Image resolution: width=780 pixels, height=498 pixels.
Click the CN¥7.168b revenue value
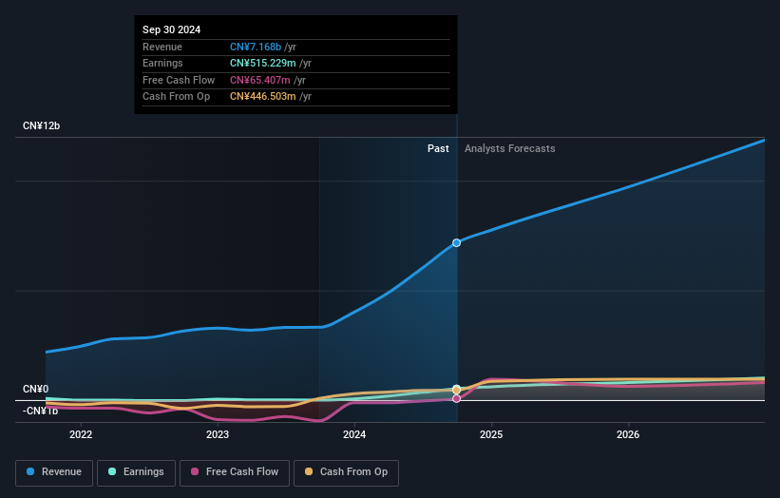click(x=256, y=47)
